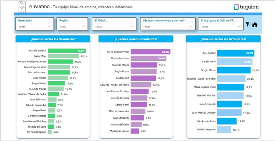Click the home icon
275x141 pixels.
tap(255, 24)
